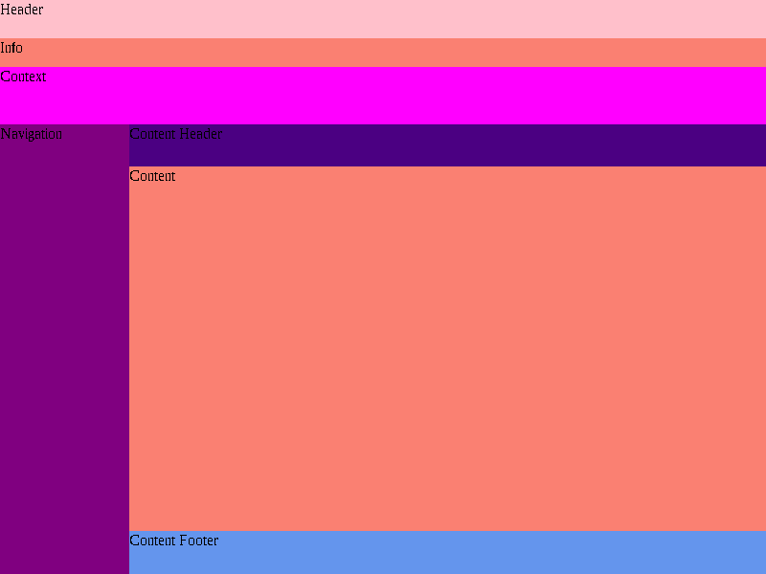Click the capital 'N' of Navigation label
Screen dimensions: 766x574
6,134
